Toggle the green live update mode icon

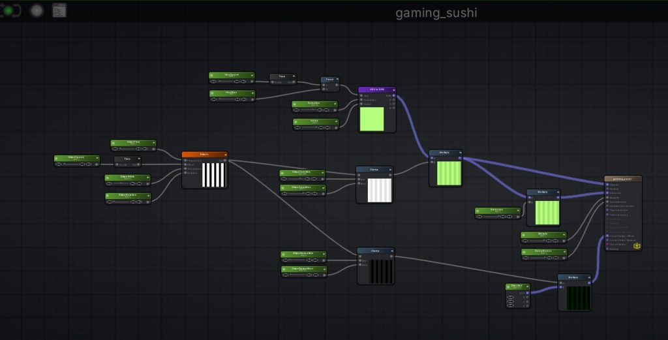[x=8, y=10]
